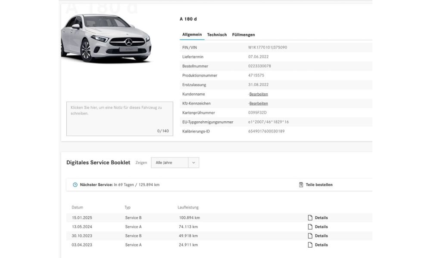The width and height of the screenshot is (431, 258).
Task: Open document icon for 30.10.2023 Service B
Action: pyautogui.click(x=310, y=236)
